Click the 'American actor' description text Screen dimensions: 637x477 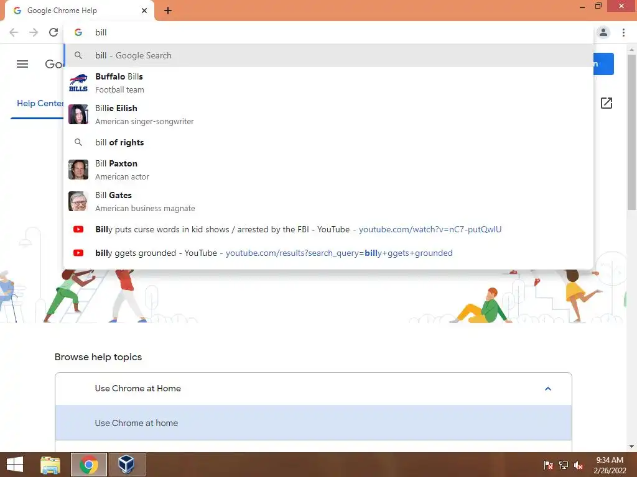(122, 177)
